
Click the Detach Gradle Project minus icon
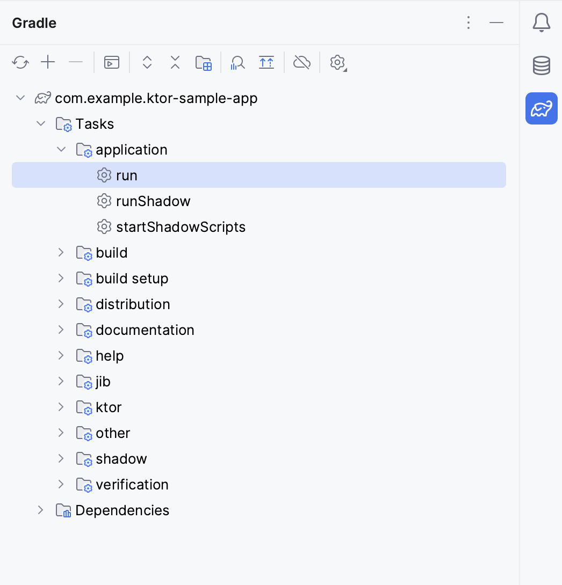coord(76,62)
